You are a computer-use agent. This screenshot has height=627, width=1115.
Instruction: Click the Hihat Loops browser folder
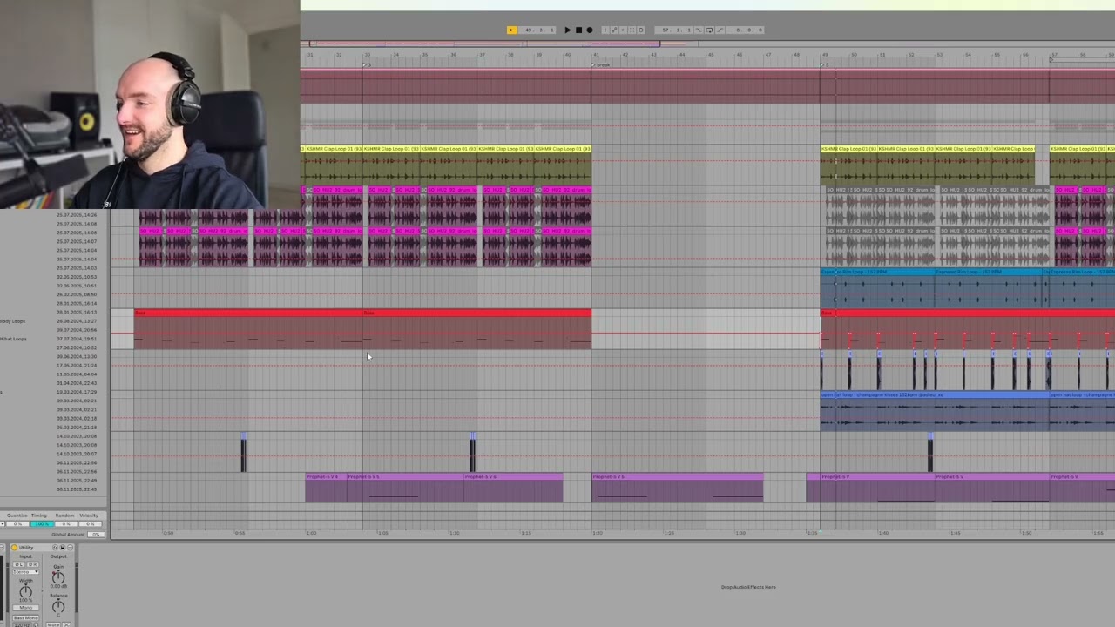point(13,339)
